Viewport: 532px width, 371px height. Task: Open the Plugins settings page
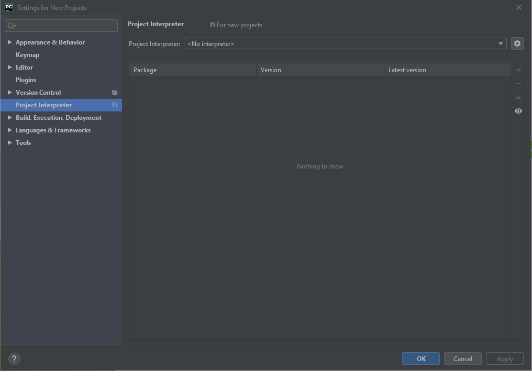tap(26, 80)
